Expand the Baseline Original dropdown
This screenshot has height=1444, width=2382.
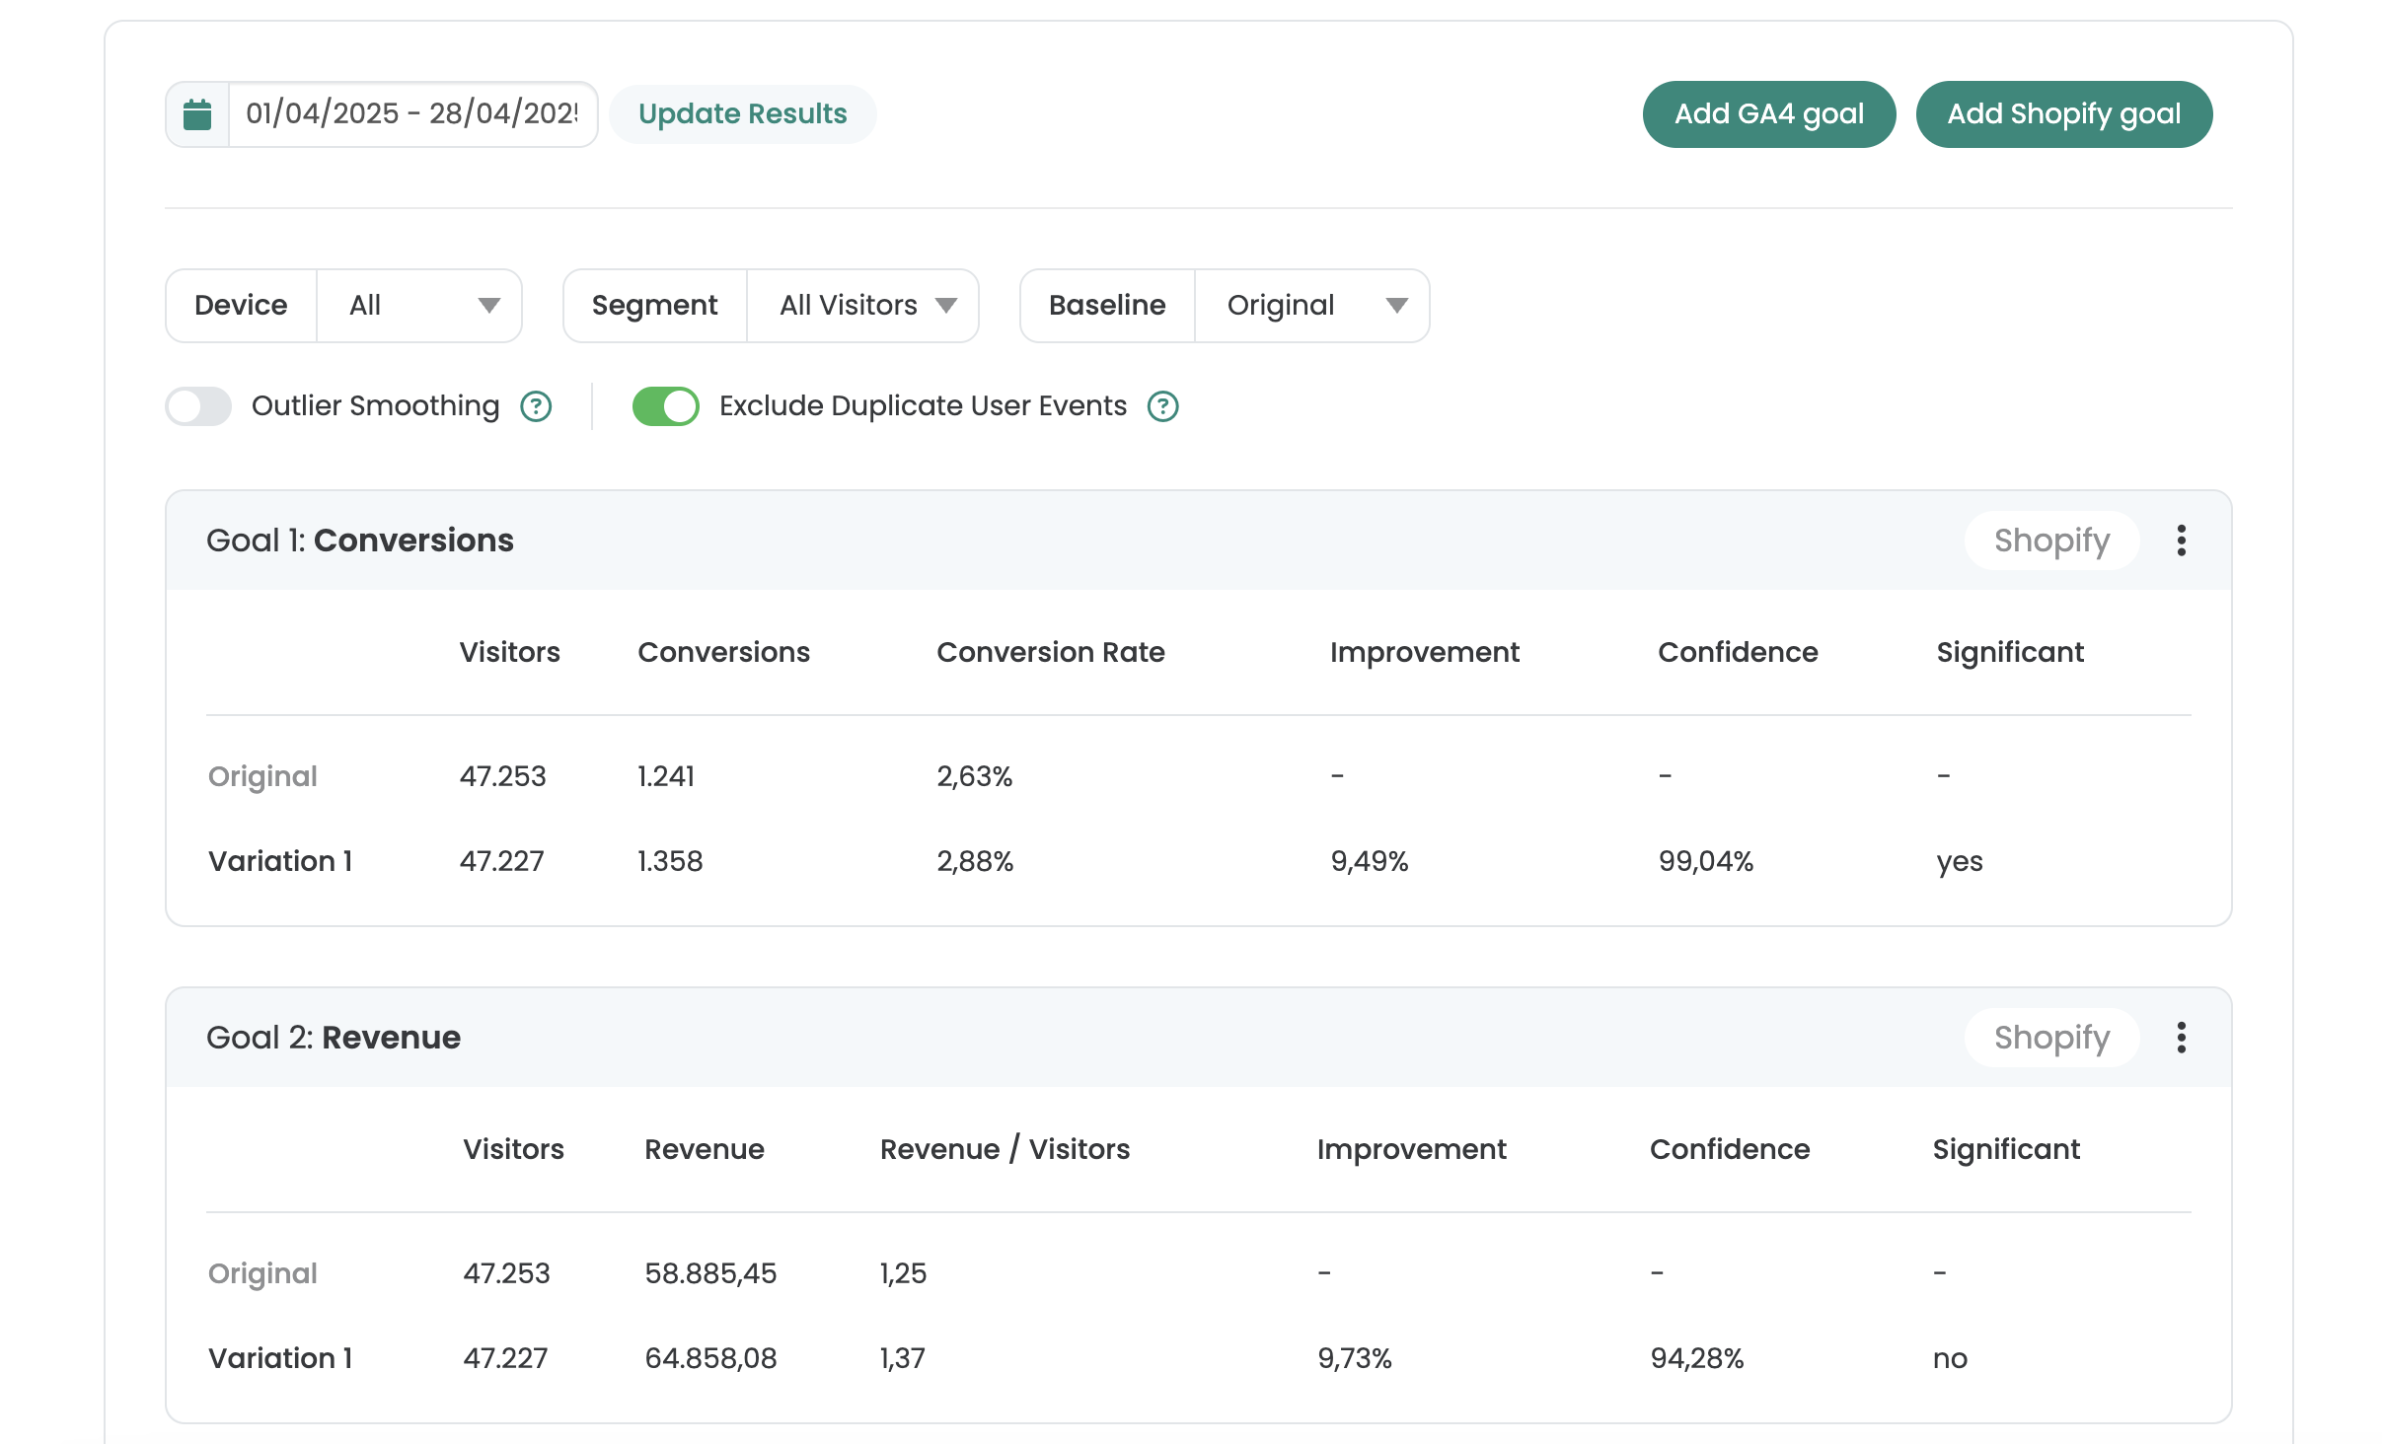1312,306
